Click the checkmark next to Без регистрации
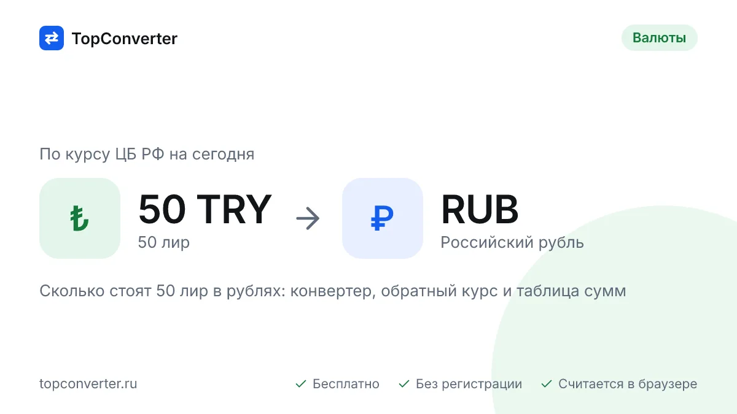The height and width of the screenshot is (414, 737). click(404, 384)
